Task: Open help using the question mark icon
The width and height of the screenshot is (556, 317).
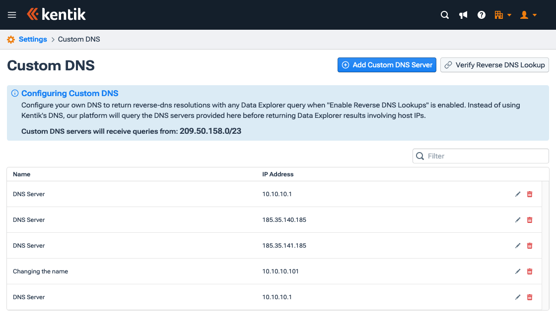Action: point(481,15)
